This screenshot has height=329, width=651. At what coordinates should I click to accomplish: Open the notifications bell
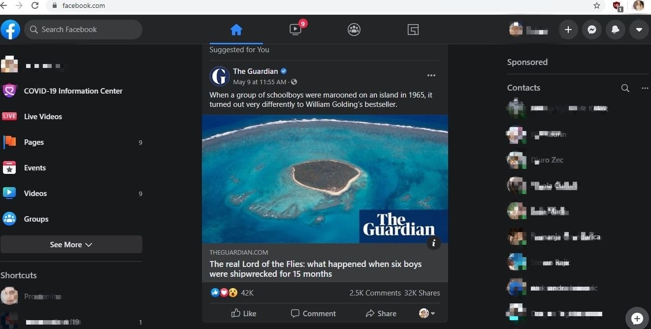coord(616,30)
